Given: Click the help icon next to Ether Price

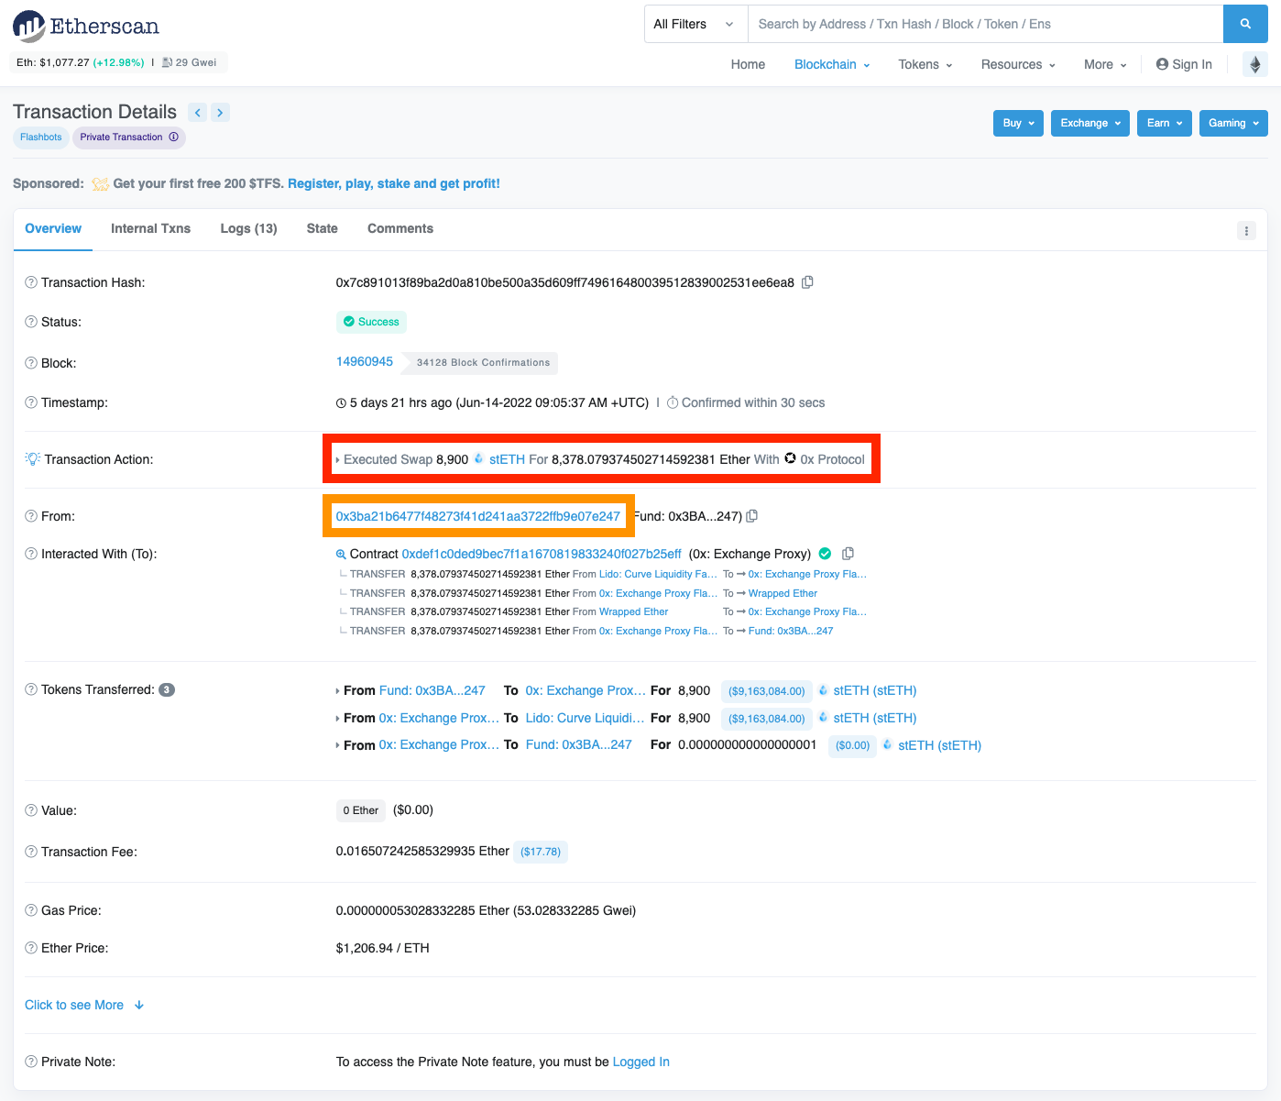Looking at the screenshot, I should point(31,948).
